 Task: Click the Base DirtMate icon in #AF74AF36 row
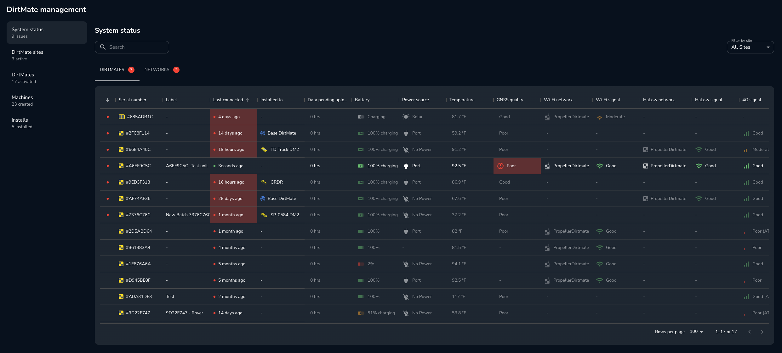click(x=263, y=199)
